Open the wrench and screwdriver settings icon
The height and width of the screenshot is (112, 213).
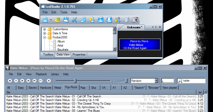click(118, 20)
